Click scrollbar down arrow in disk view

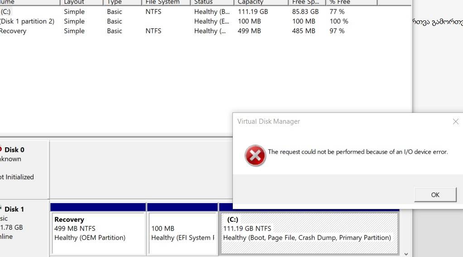click(406, 254)
